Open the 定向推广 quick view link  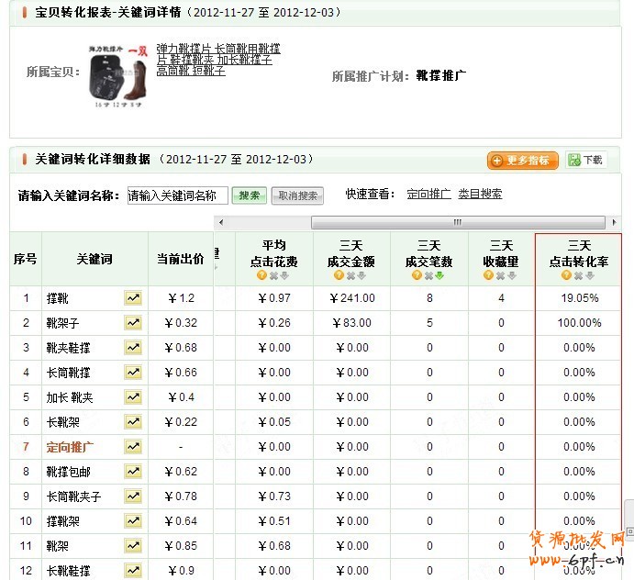tap(428, 195)
